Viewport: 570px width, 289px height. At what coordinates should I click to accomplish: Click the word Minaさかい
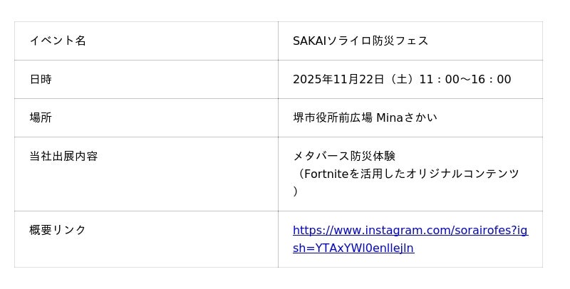click(406, 117)
